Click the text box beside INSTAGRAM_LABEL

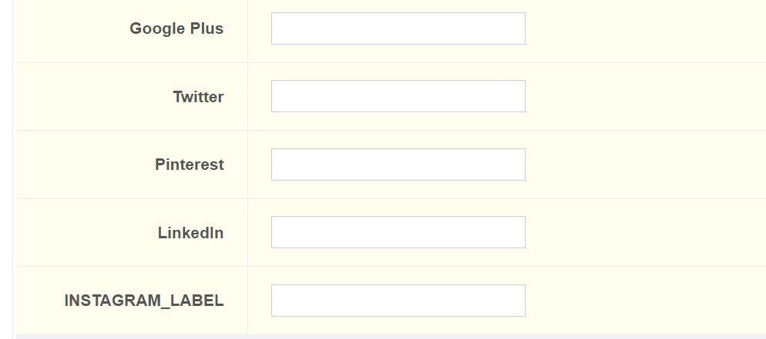click(398, 301)
